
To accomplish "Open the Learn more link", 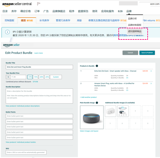I will [x=39, y=53].
